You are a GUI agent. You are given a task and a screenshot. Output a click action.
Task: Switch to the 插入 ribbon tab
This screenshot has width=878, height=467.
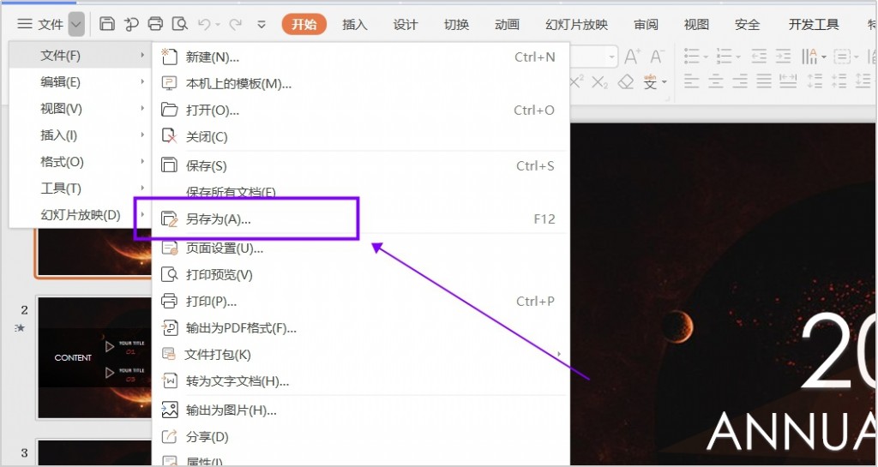[x=354, y=24]
